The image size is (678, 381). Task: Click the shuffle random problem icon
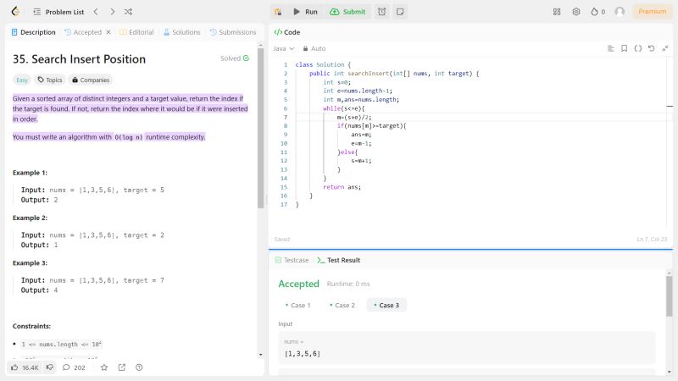(x=128, y=12)
